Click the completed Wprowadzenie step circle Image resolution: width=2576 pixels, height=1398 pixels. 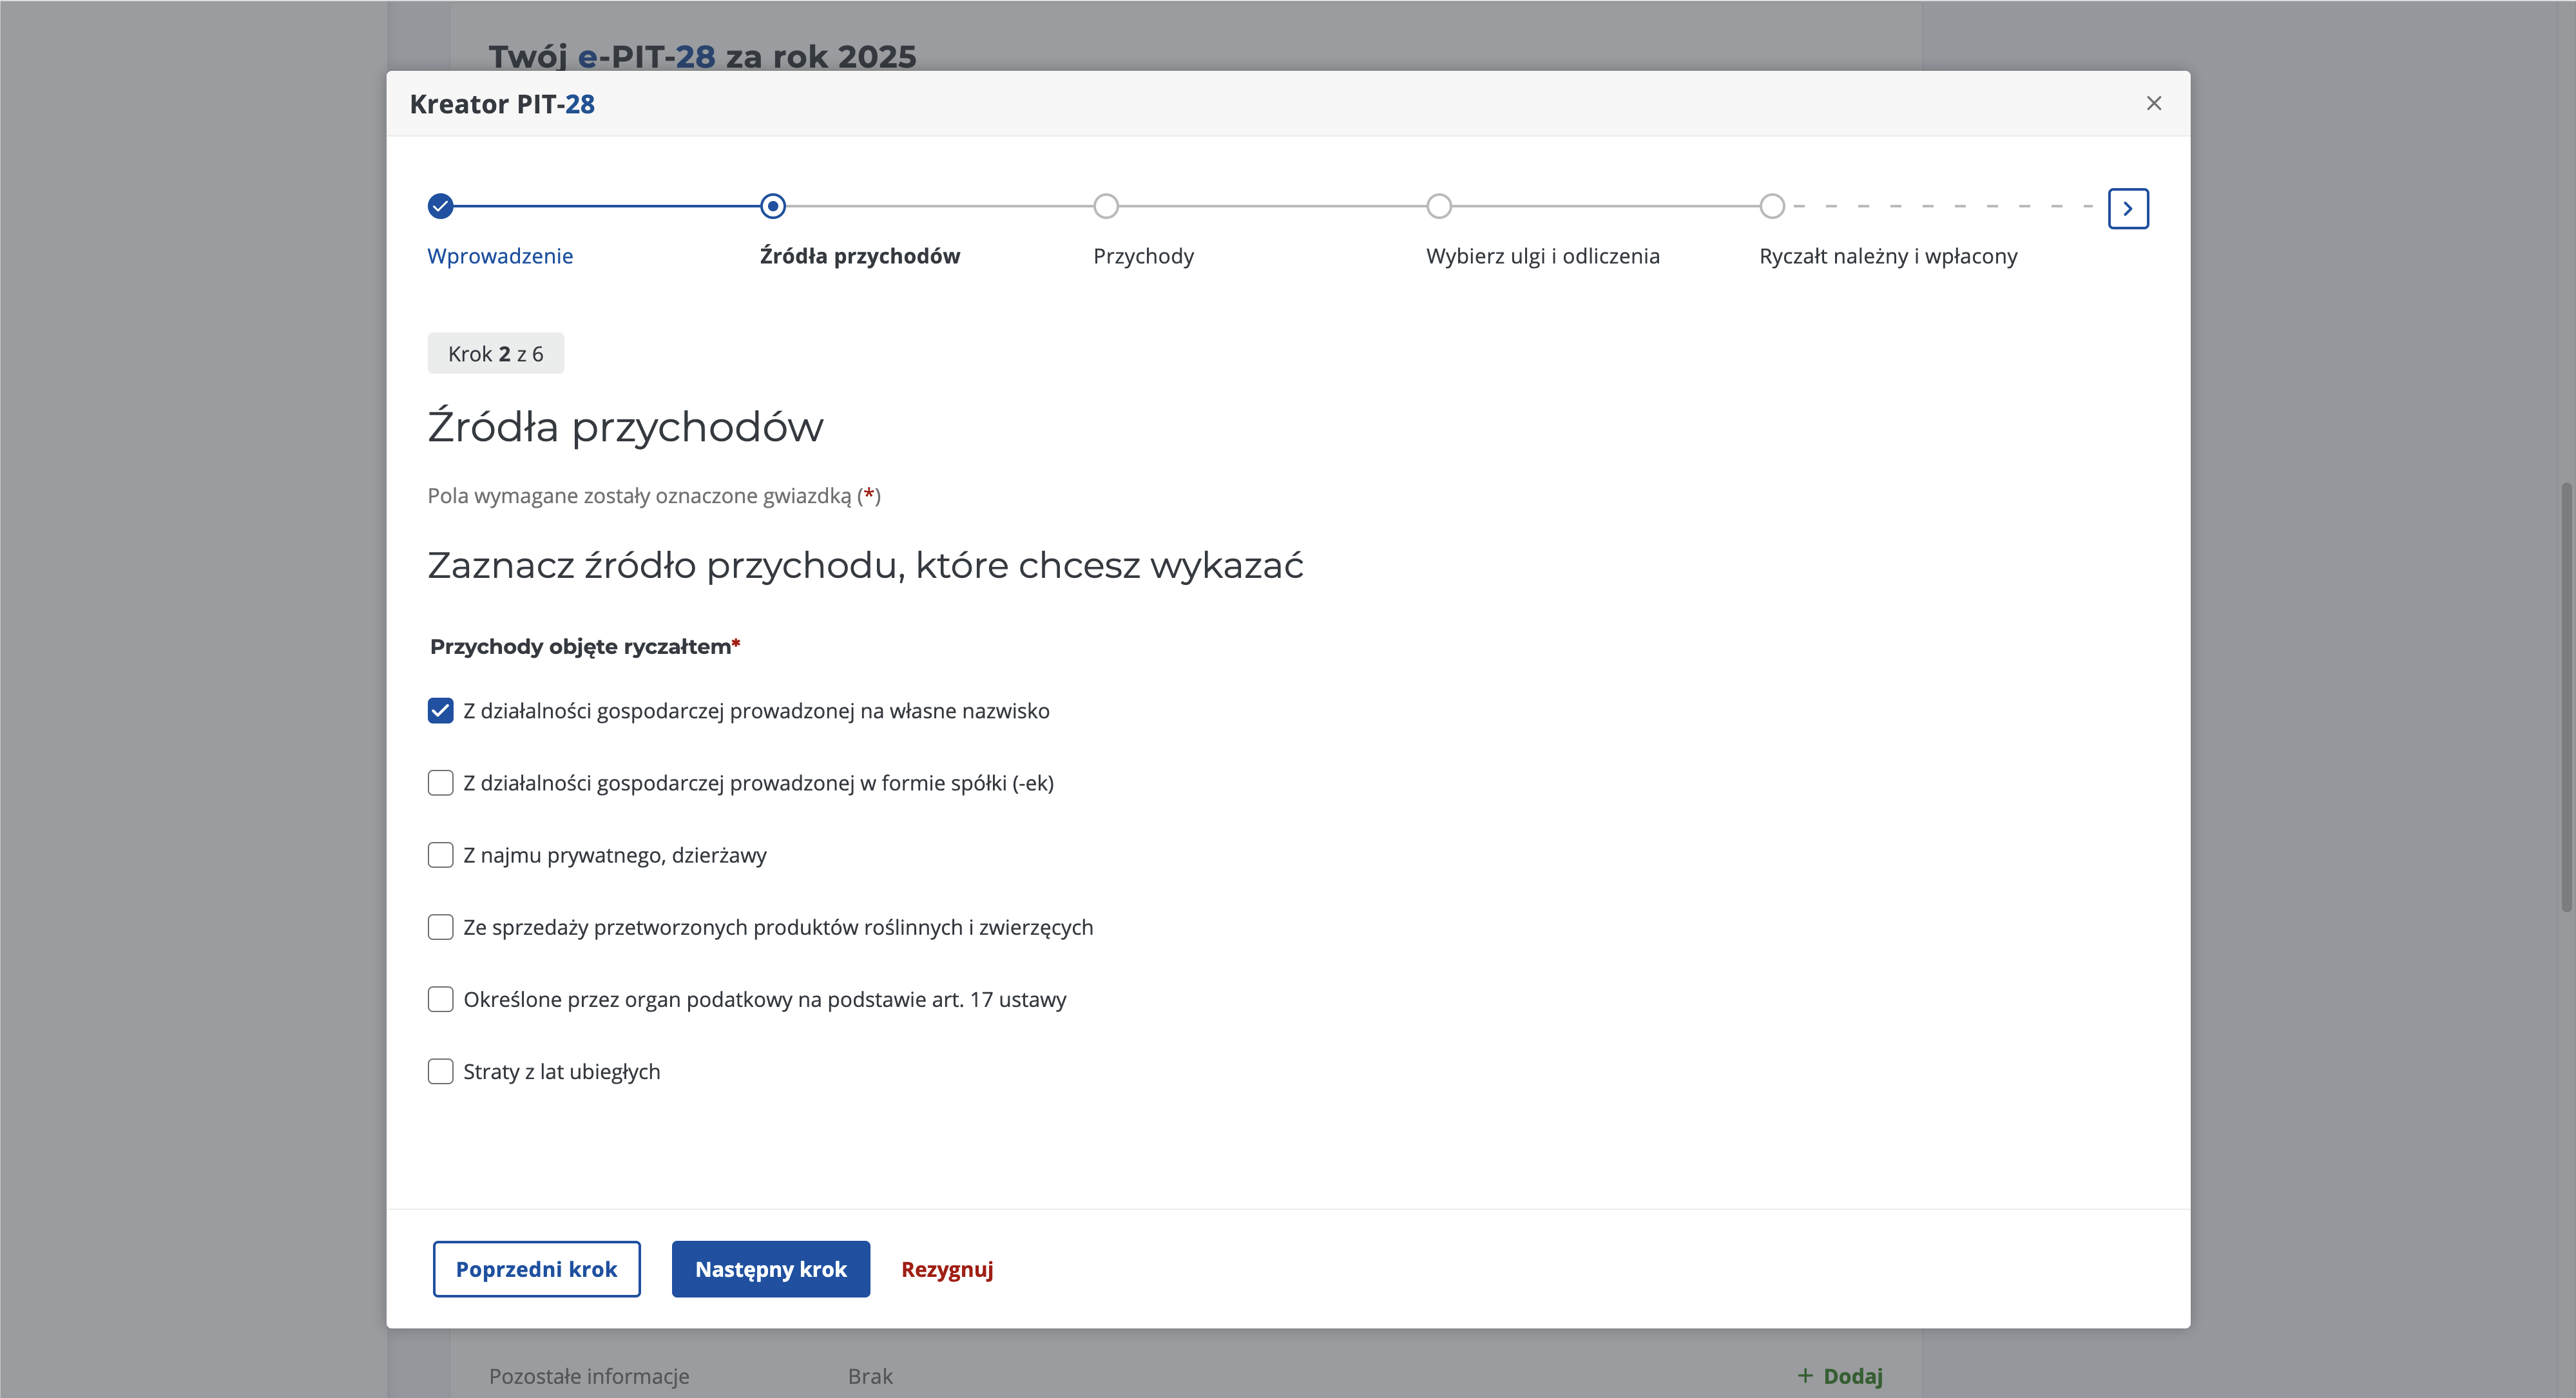(x=440, y=206)
